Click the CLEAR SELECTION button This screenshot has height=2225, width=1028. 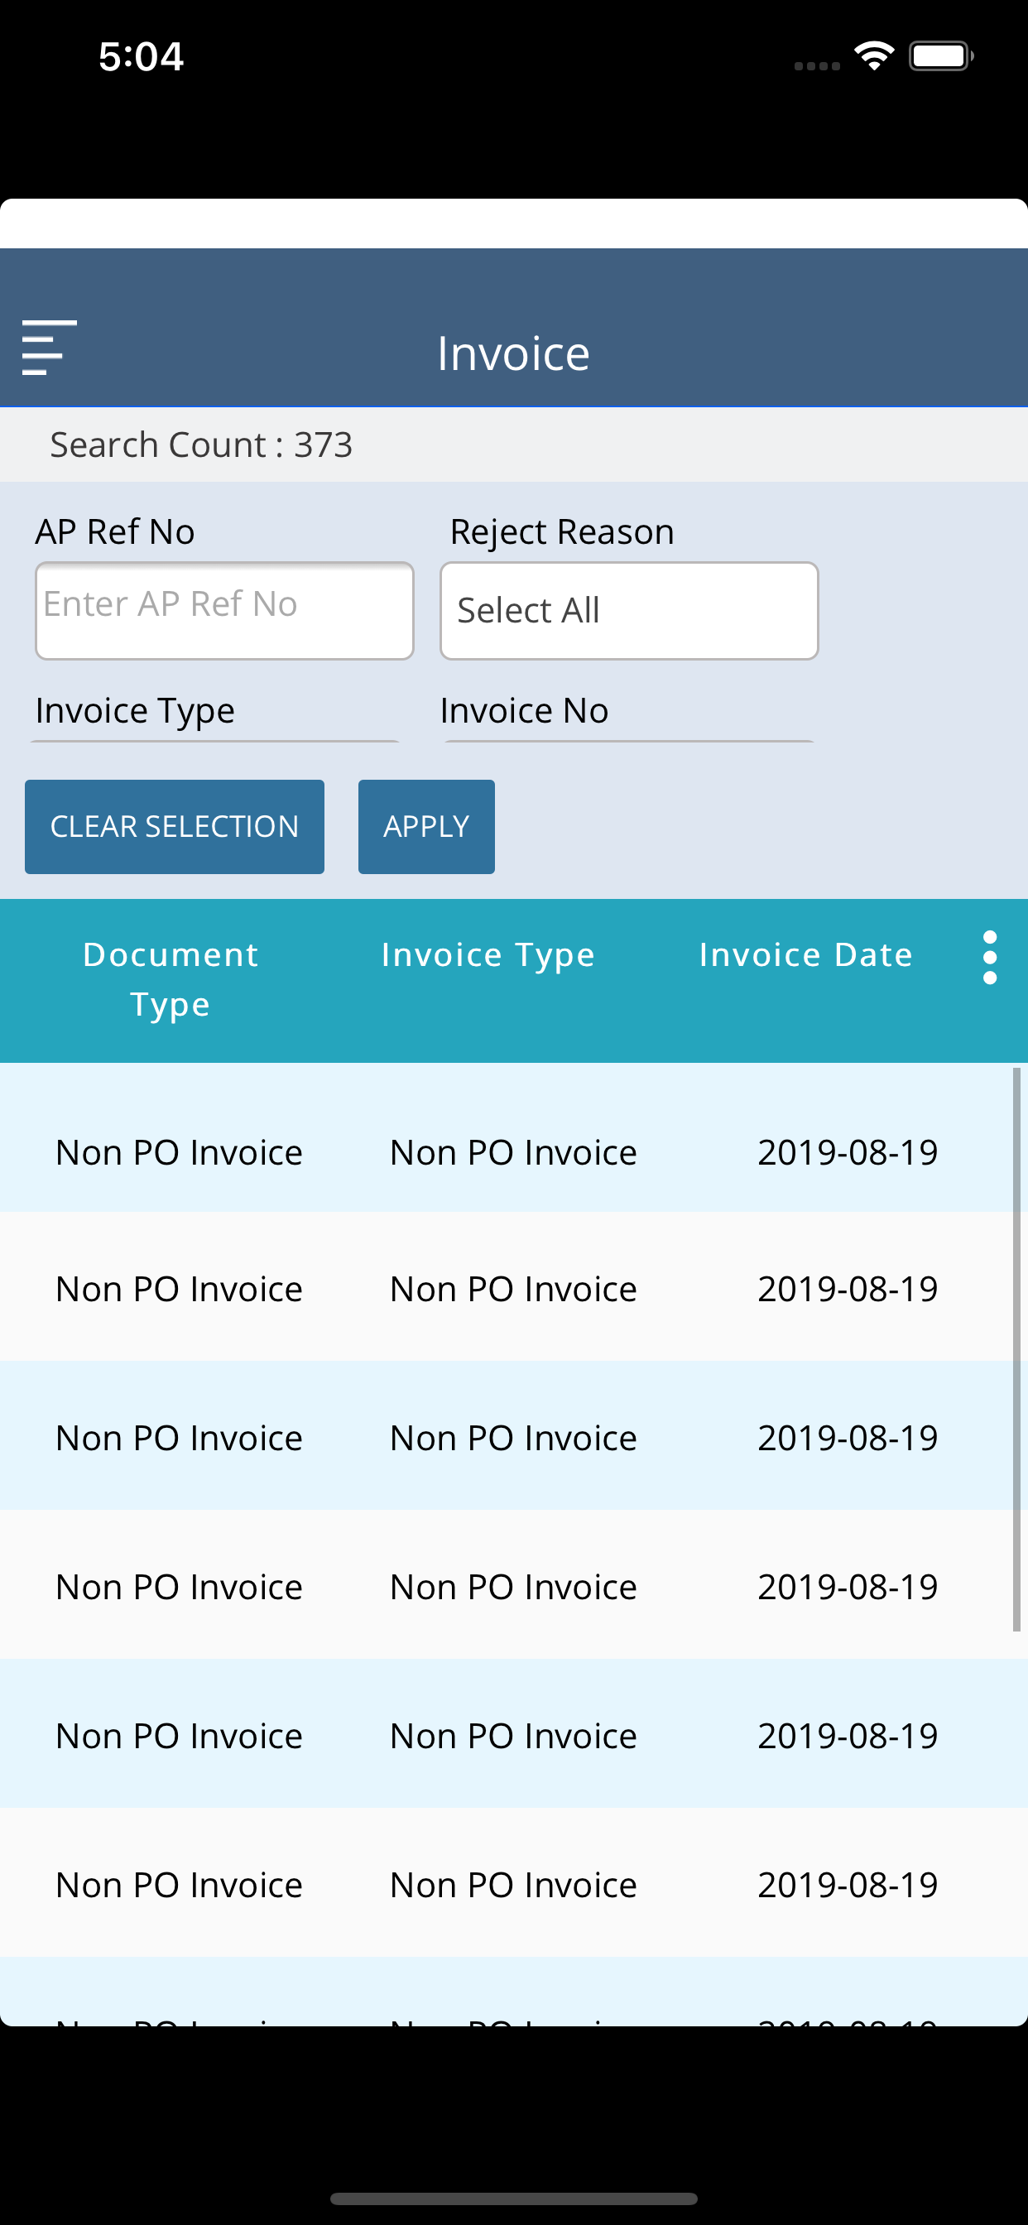175,827
